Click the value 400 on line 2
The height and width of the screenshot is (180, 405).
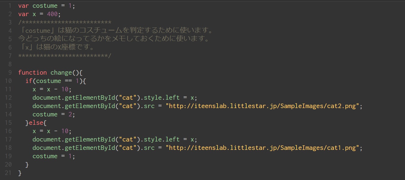pos(52,14)
